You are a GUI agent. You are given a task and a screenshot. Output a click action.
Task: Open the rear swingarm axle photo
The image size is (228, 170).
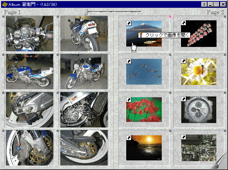[x=30, y=110]
